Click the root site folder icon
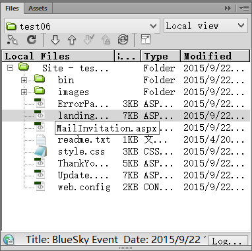 click(x=24, y=67)
